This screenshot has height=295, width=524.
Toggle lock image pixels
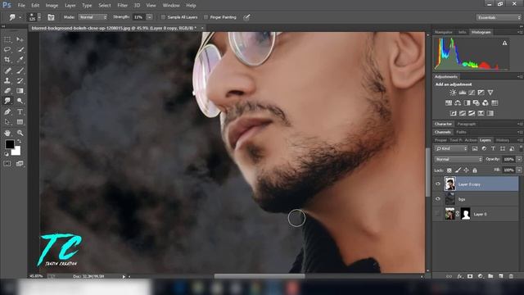click(458, 170)
